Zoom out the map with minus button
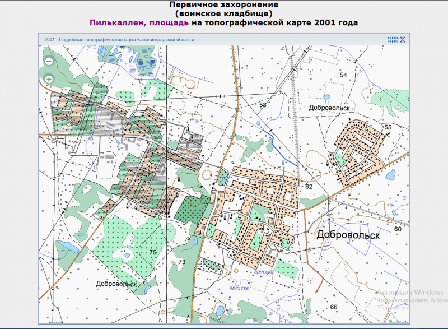448x329 pixels. (x=49, y=61)
